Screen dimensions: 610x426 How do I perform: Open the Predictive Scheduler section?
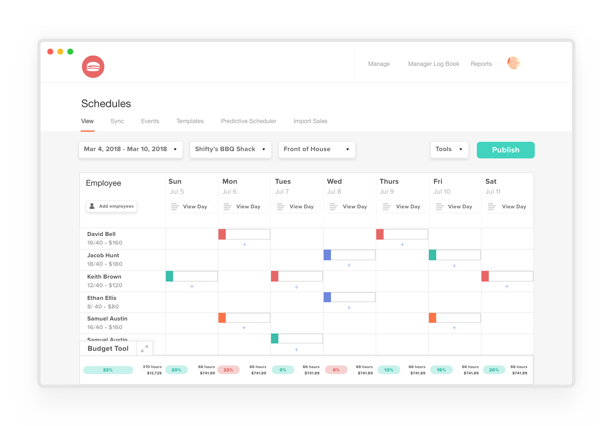pyautogui.click(x=248, y=121)
